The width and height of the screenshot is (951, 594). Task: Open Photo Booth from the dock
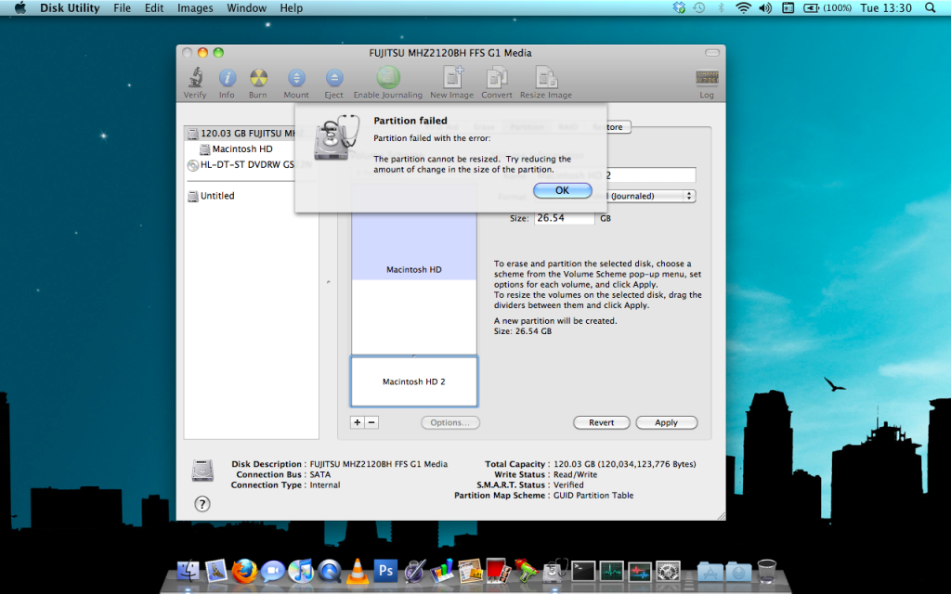point(498,571)
